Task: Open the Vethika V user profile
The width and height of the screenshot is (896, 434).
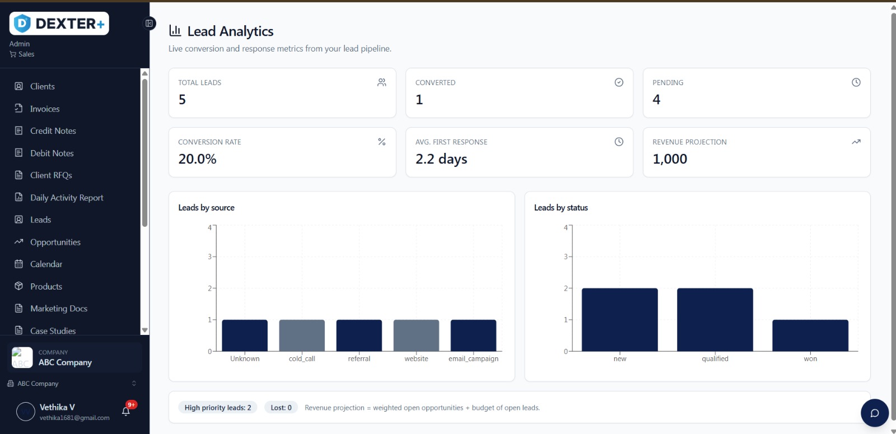Action: click(63, 412)
